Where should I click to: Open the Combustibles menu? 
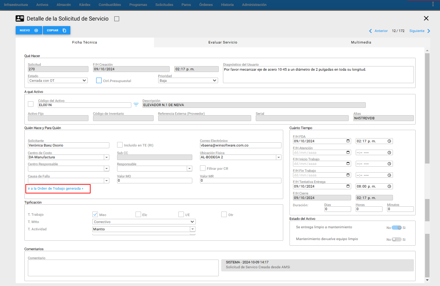(x=110, y=5)
